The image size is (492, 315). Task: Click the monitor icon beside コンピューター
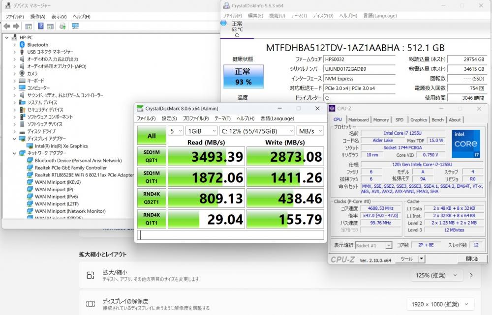pyautogui.click(x=22, y=88)
